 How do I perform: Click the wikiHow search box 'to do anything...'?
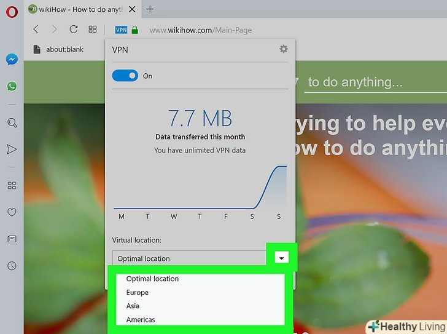pyautogui.click(x=376, y=82)
